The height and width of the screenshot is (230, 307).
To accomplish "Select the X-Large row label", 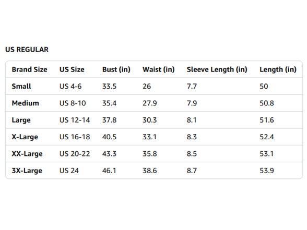I will tap(25, 137).
